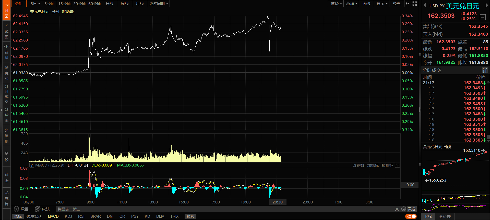
Task: Click the right panel splitter arrow
Action: [x=420, y=110]
